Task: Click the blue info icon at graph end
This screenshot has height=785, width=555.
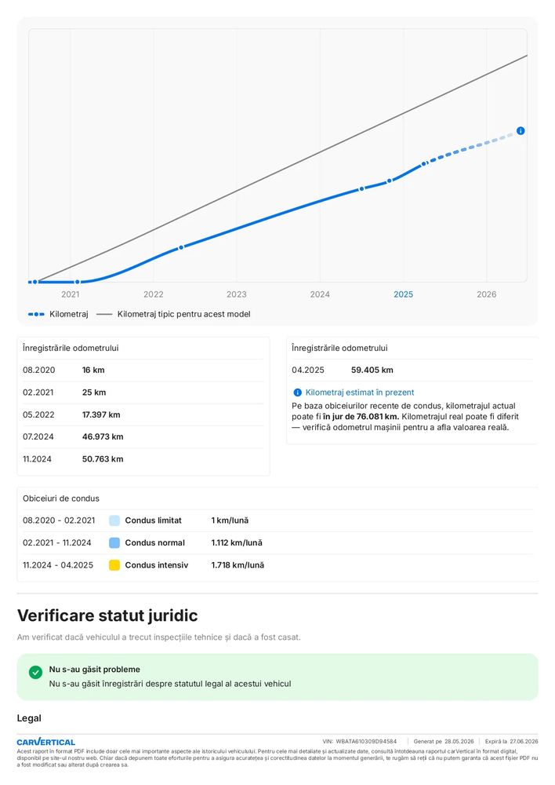Action: (521, 130)
